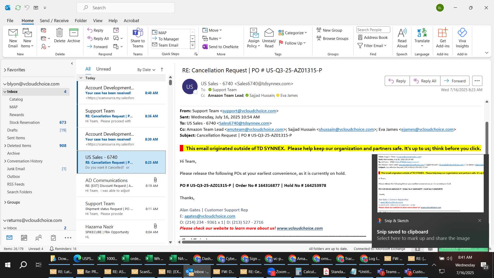Click Send to OneNote
The image size is (494, 278).
tap(220, 47)
